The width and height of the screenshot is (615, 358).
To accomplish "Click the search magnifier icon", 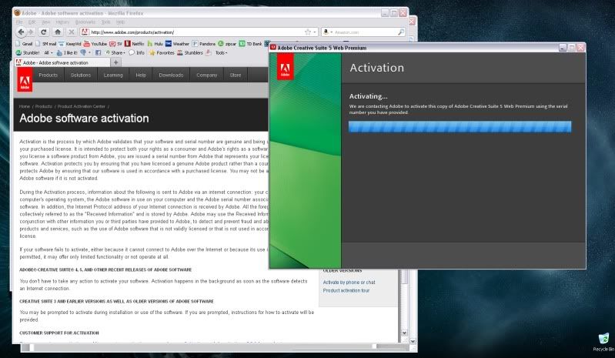I will tap(400, 32).
